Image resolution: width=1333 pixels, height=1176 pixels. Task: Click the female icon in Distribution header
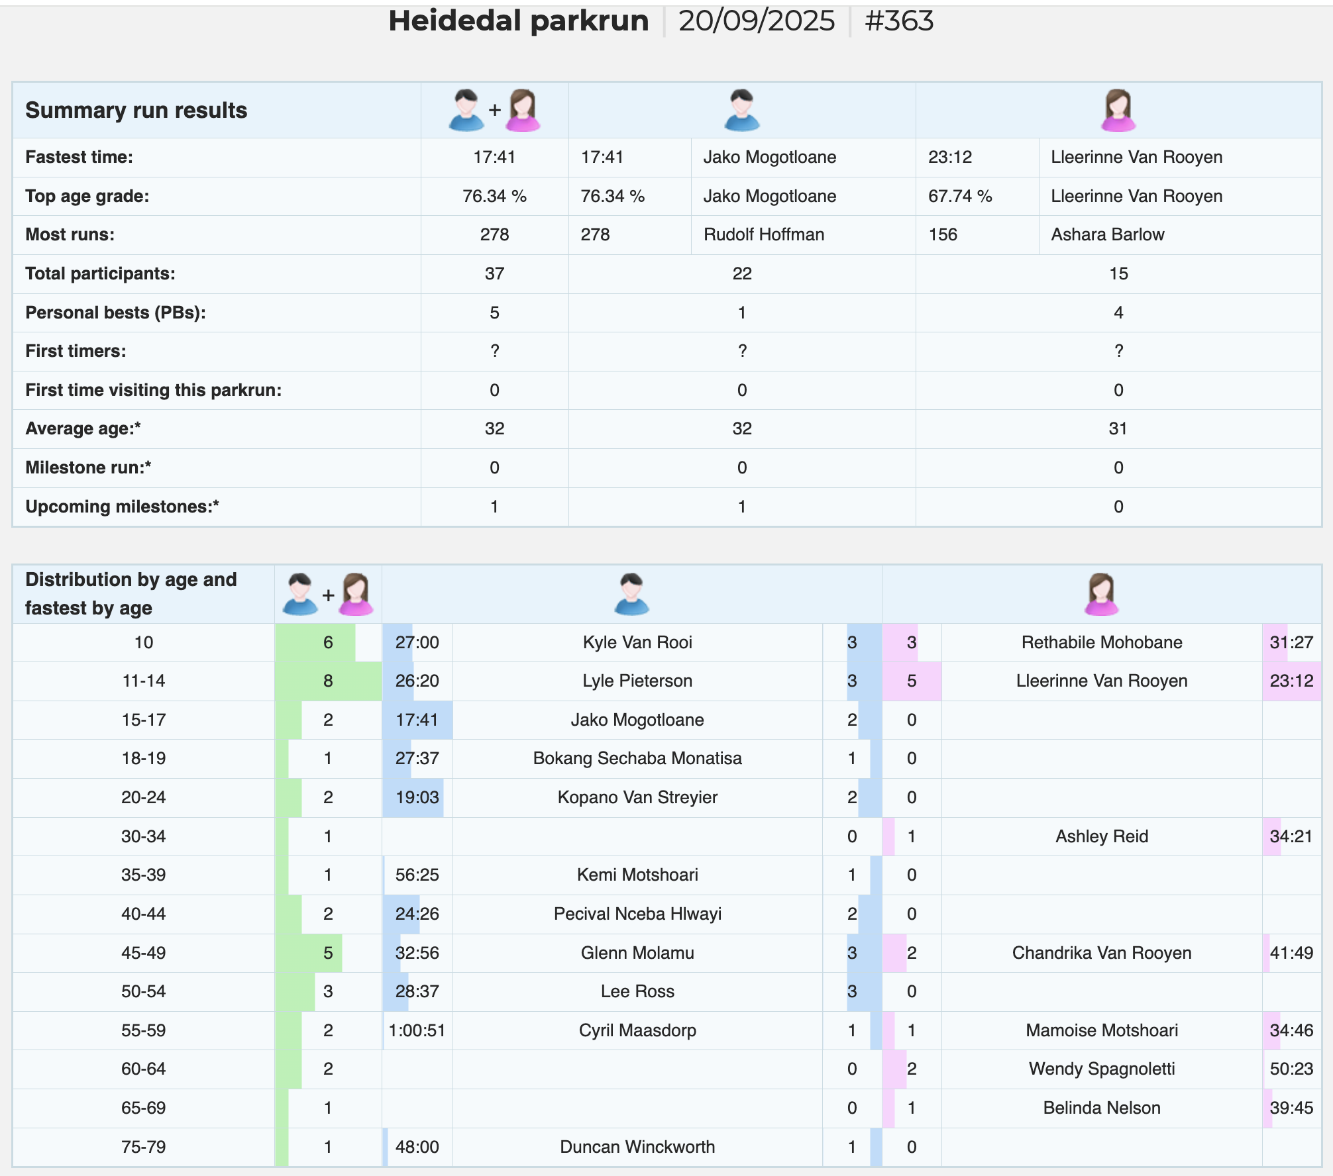(x=1101, y=594)
